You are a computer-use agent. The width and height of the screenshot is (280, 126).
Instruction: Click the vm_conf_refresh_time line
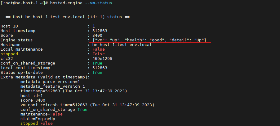coord(87,105)
